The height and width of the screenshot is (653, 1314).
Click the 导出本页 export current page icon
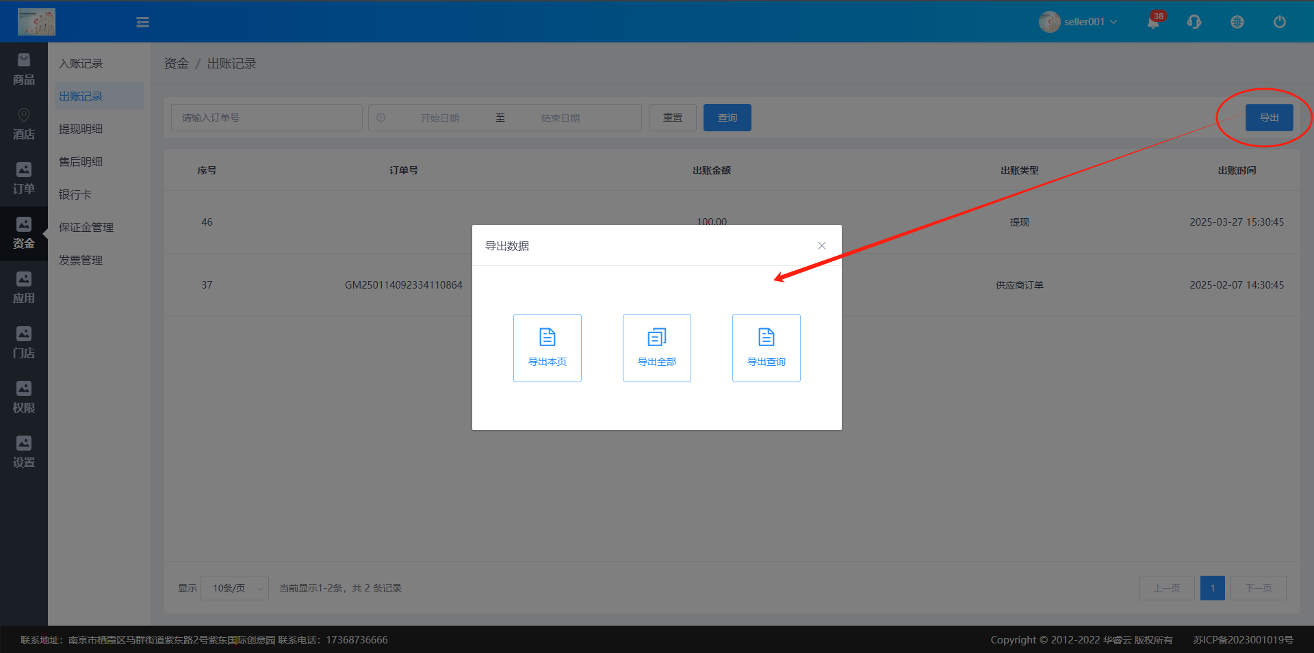click(547, 347)
